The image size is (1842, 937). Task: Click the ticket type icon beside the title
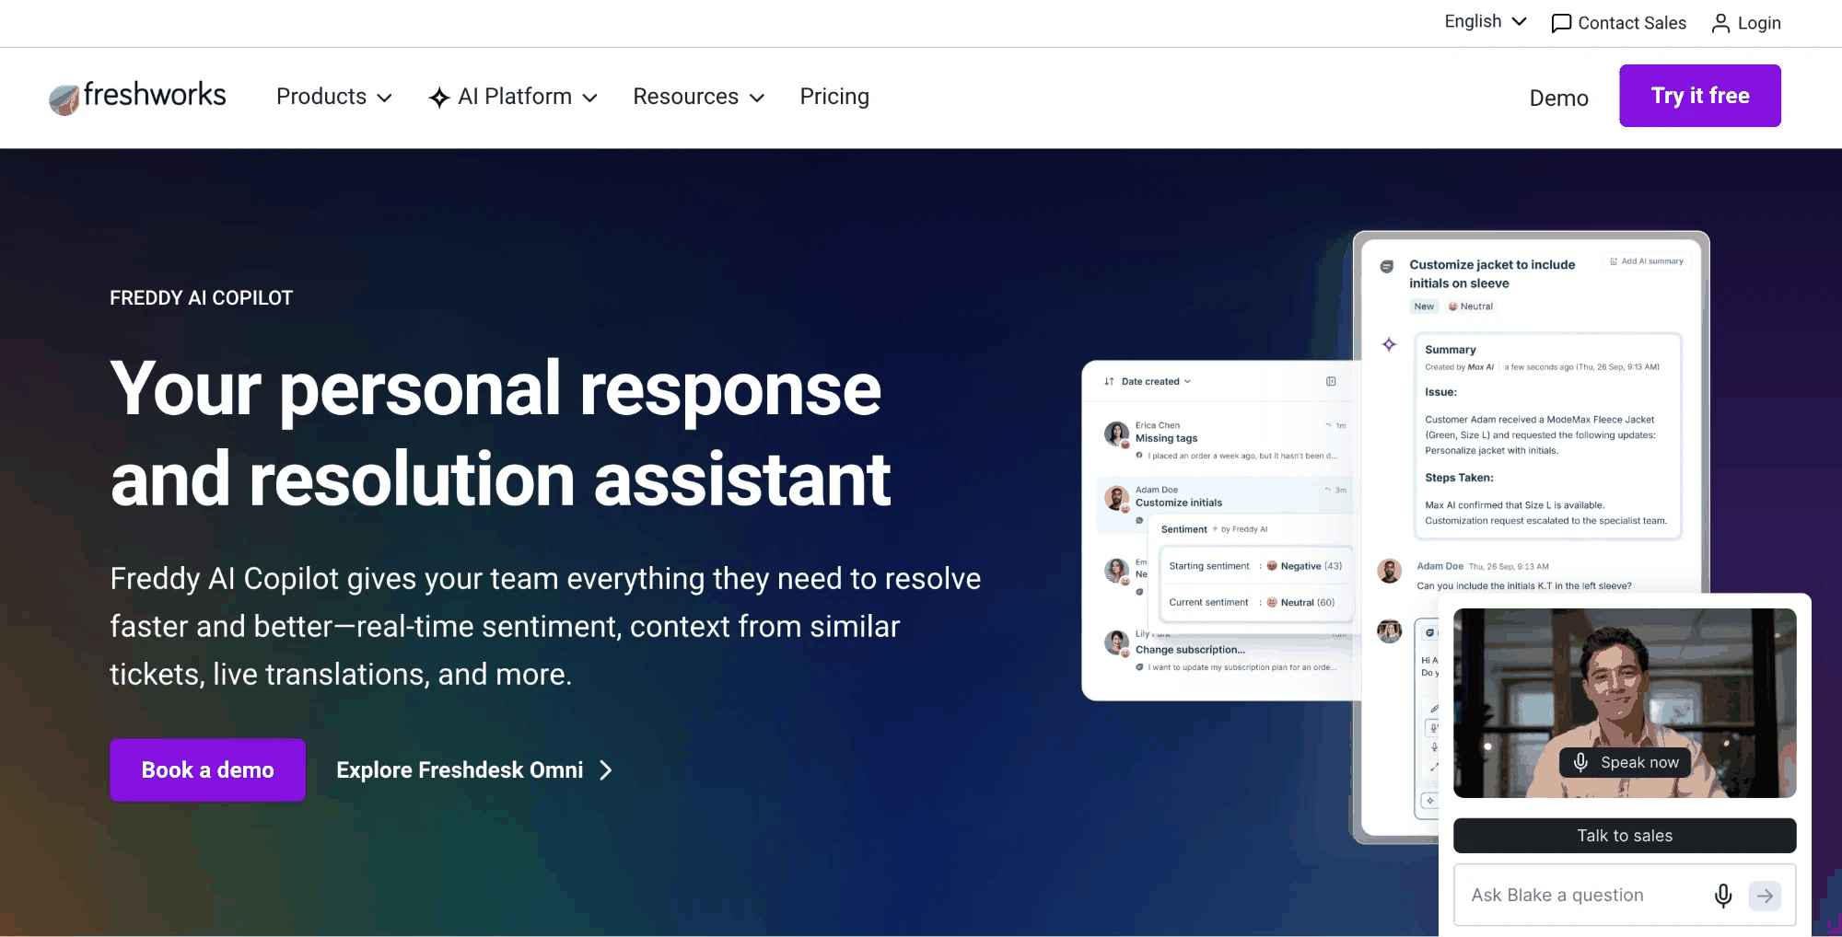pos(1387,266)
